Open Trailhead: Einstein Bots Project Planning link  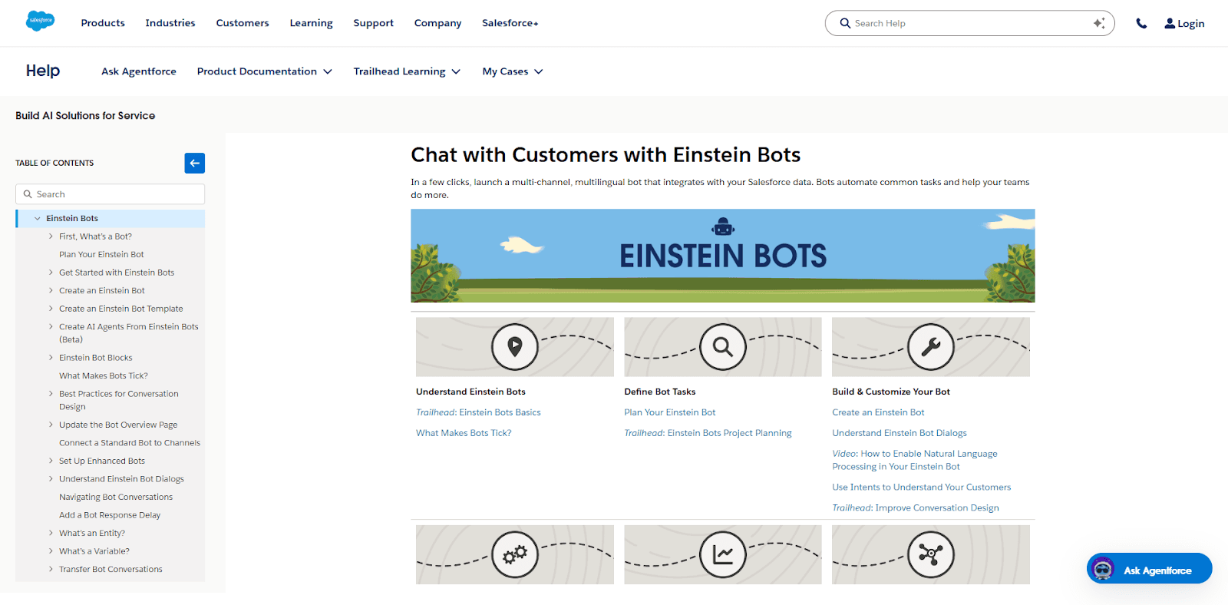tap(708, 433)
